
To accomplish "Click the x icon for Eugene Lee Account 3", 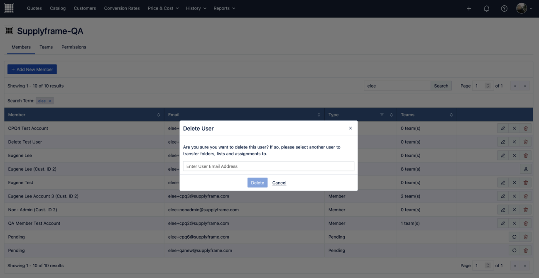I will point(514,196).
